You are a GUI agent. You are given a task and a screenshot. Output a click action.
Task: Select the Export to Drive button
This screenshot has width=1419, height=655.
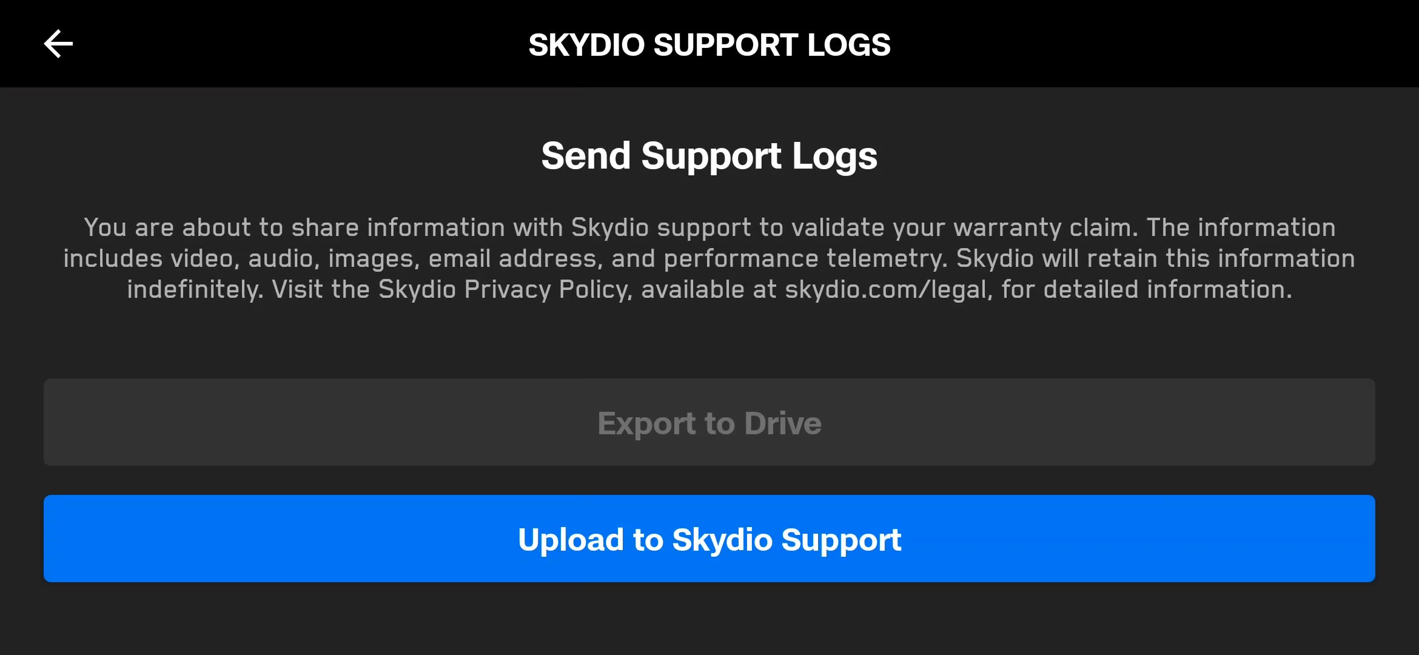click(x=709, y=422)
